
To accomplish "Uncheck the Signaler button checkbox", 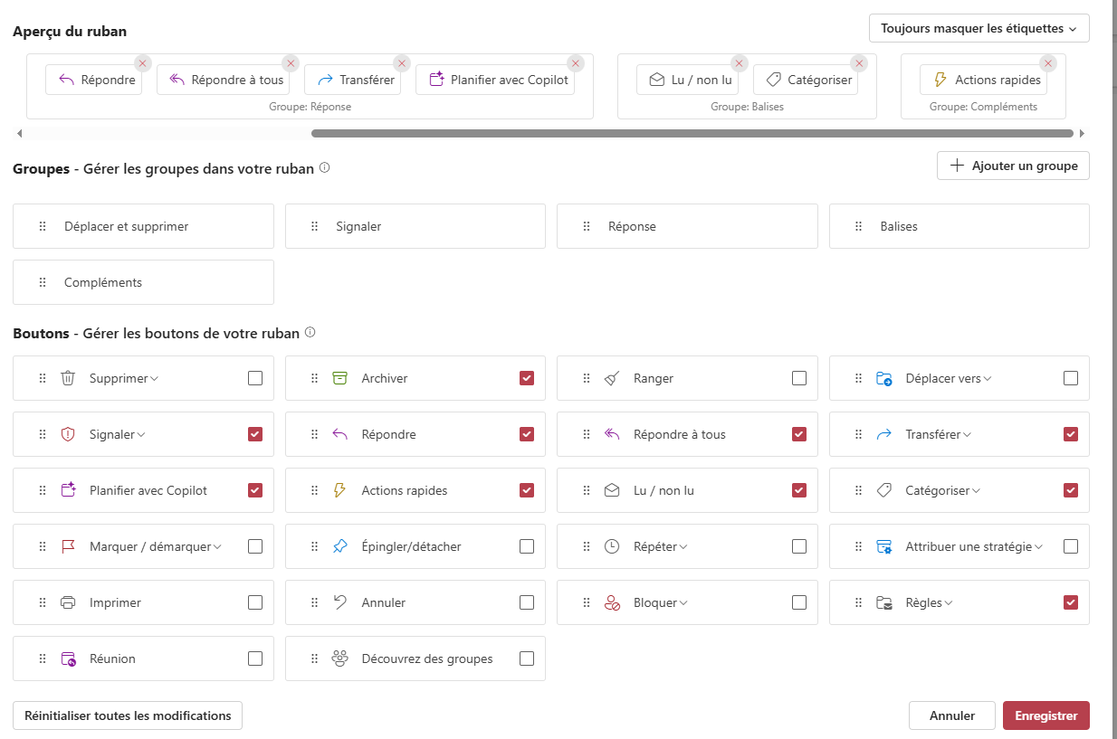I will click(255, 434).
